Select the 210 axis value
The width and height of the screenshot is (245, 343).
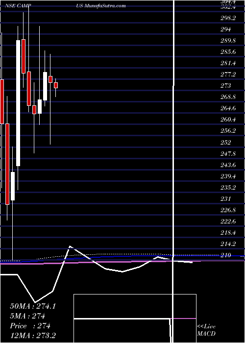coord(225,255)
